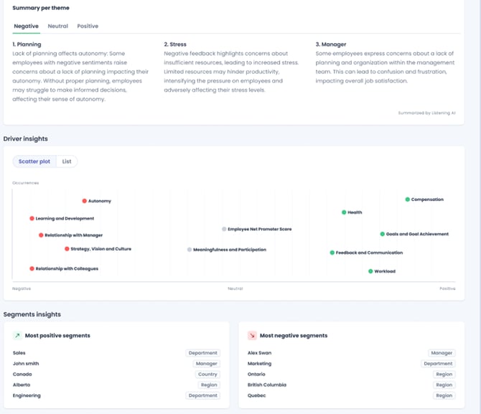
Task: Click the Sales department segment row
Action: 19,353
